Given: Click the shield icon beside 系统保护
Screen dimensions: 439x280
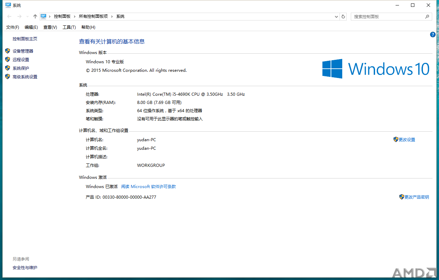Looking at the screenshot, I should (x=8, y=68).
